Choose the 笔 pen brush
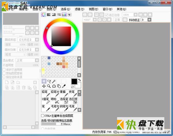 click(46, 108)
